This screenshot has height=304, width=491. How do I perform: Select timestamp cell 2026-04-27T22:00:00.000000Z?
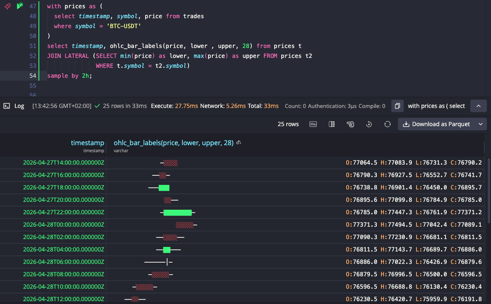click(x=64, y=212)
